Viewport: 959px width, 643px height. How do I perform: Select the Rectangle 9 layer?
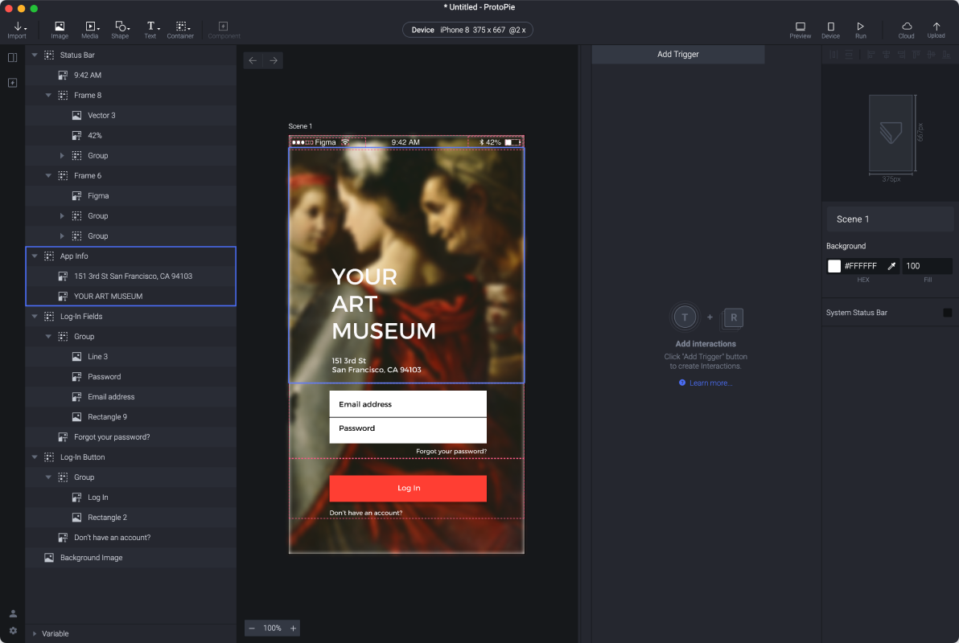click(131, 417)
